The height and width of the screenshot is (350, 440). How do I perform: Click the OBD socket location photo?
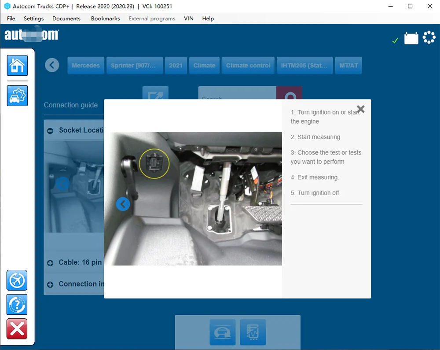point(194,199)
